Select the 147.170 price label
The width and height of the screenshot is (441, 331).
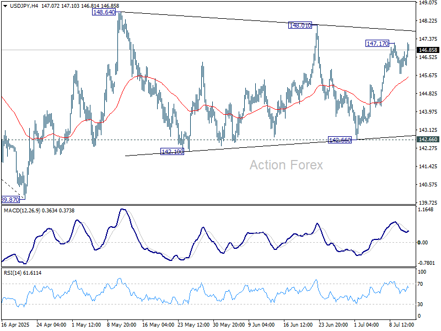378,44
